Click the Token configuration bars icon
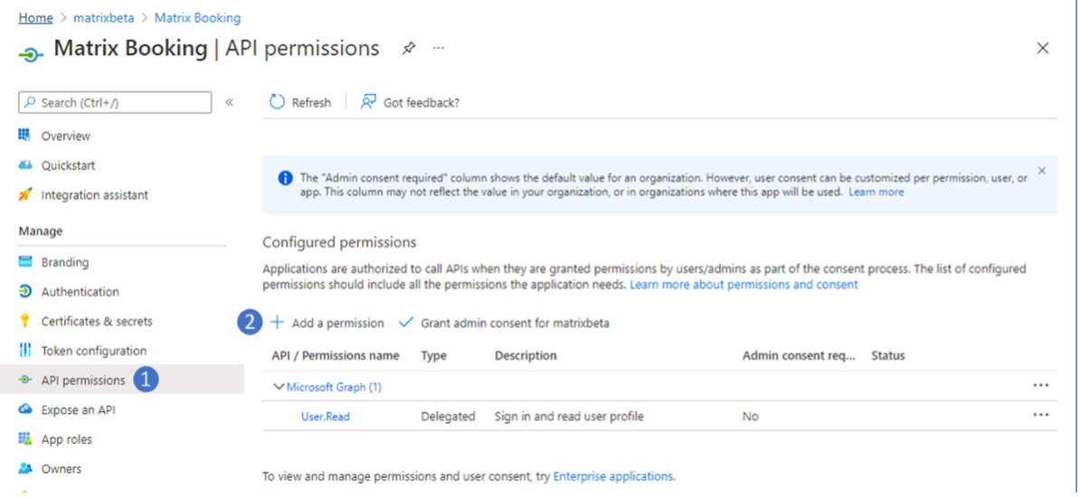Image resolution: width=1080 pixels, height=497 pixels. click(25, 351)
